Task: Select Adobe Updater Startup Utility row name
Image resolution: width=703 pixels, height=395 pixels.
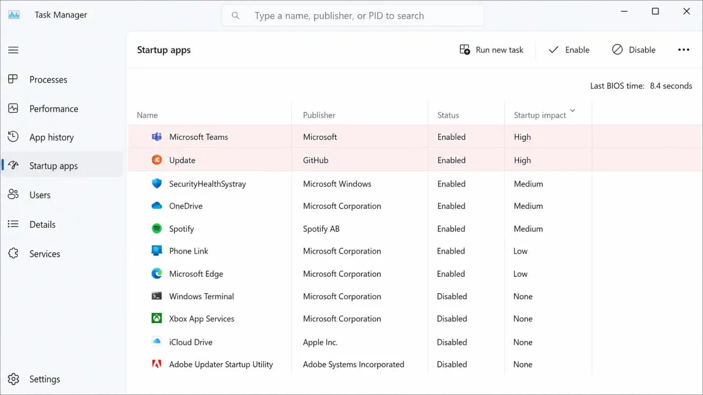Action: point(221,365)
